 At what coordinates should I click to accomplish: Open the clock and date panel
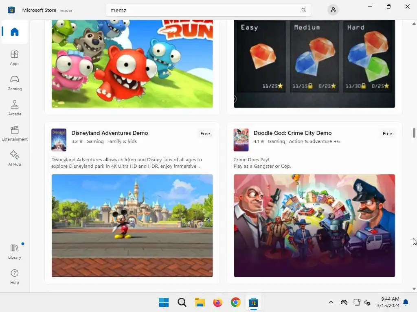pyautogui.click(x=388, y=302)
